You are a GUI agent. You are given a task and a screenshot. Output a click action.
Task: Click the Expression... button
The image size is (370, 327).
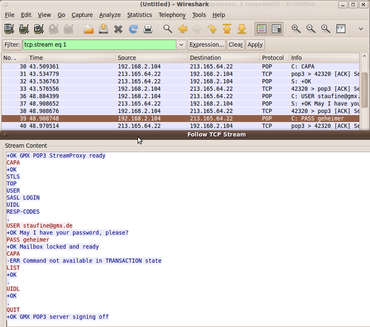[x=206, y=45]
